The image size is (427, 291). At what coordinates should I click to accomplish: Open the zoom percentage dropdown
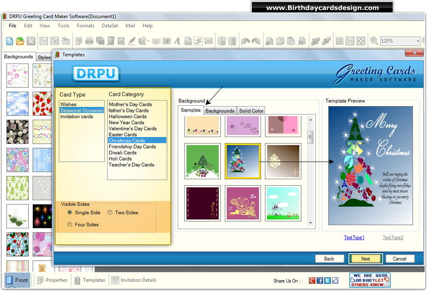pyautogui.click(x=418, y=41)
